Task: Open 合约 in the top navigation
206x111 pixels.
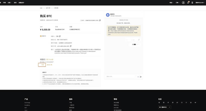Action: [15, 3]
